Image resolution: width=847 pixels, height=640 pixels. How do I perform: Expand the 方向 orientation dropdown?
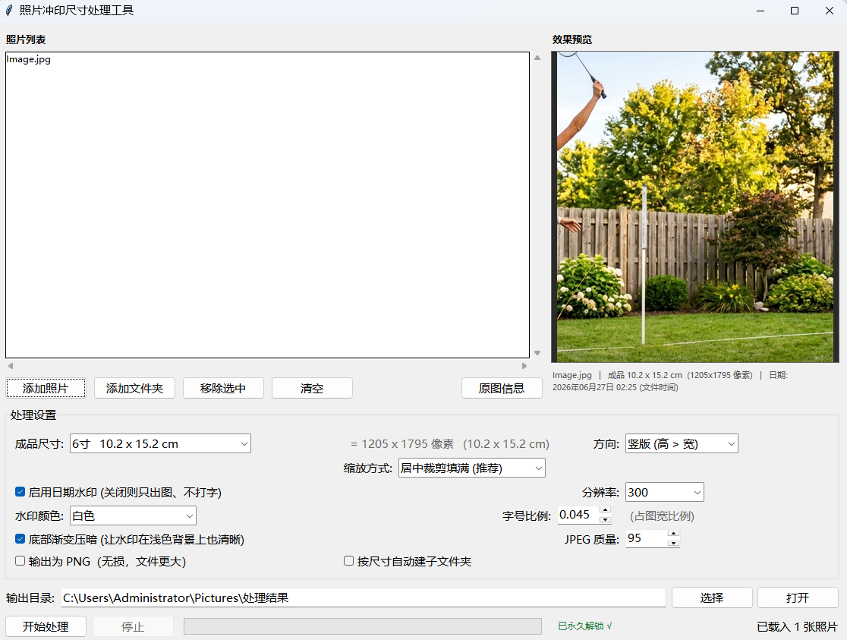coord(681,444)
